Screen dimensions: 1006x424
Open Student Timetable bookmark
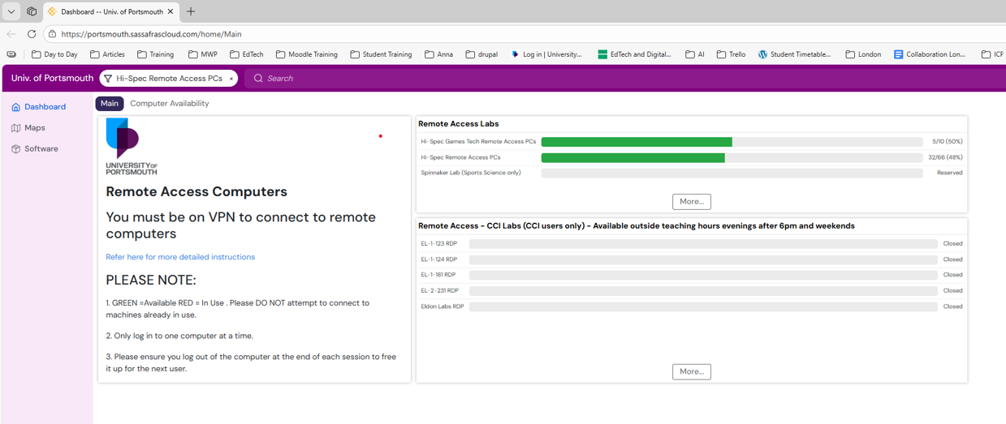pos(795,54)
